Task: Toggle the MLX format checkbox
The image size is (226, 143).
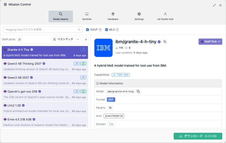Action: (107, 30)
